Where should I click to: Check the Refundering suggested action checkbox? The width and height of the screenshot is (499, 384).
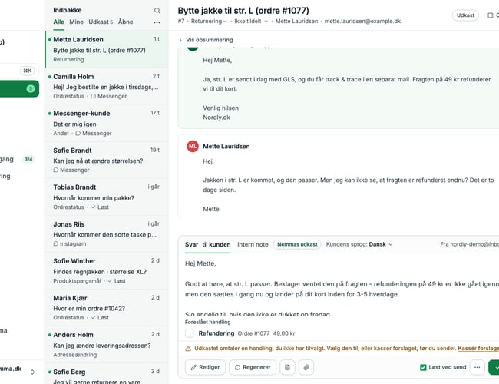[x=190, y=333]
